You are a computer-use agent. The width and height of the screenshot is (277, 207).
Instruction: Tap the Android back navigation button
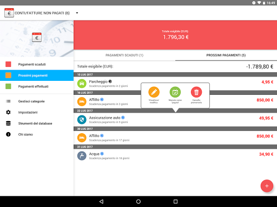(x=102, y=202)
